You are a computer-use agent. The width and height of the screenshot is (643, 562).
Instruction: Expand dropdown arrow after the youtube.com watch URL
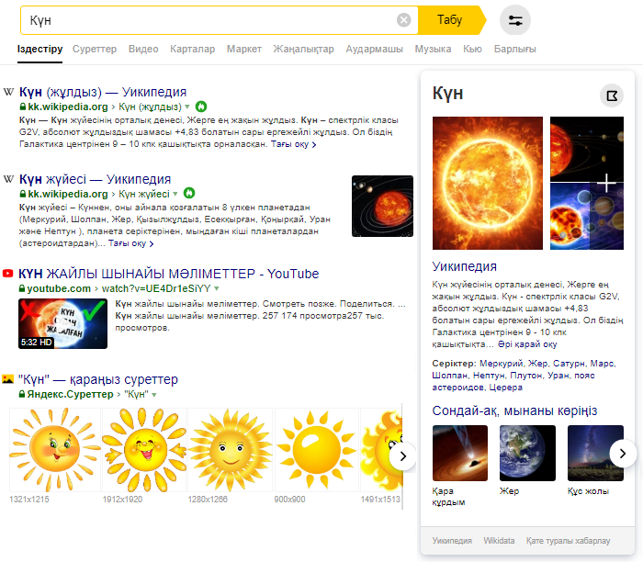pyautogui.click(x=217, y=288)
